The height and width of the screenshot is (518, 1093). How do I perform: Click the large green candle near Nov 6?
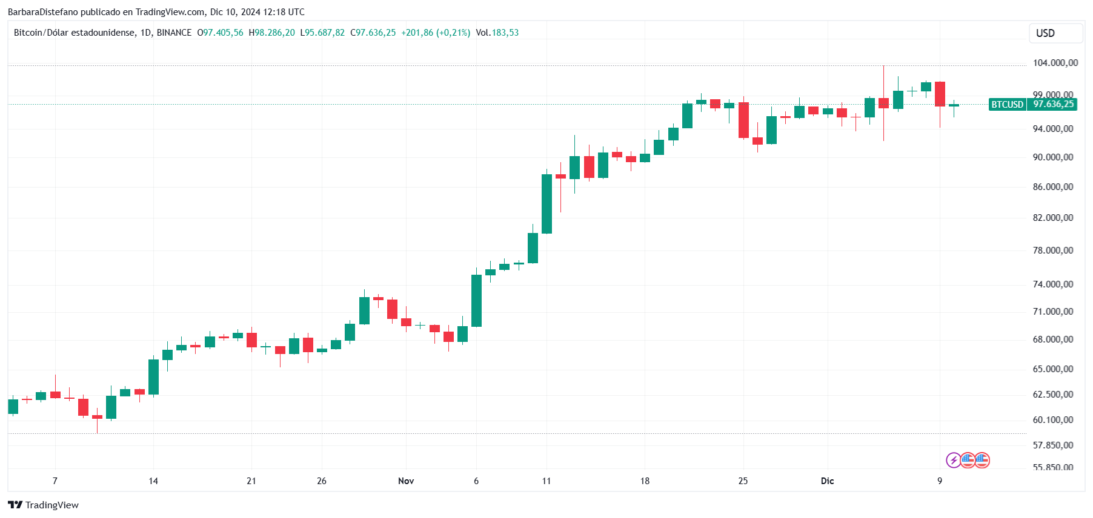tap(476, 301)
